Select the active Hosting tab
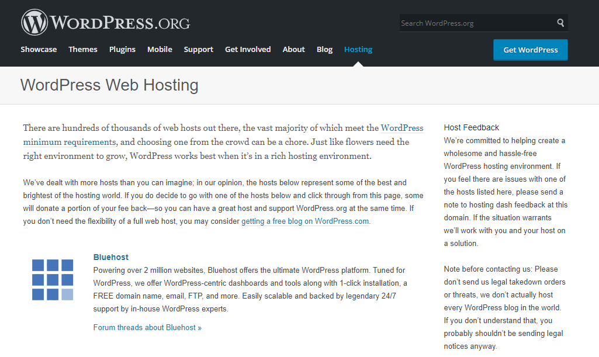The height and width of the screenshot is (357, 599). pos(358,50)
